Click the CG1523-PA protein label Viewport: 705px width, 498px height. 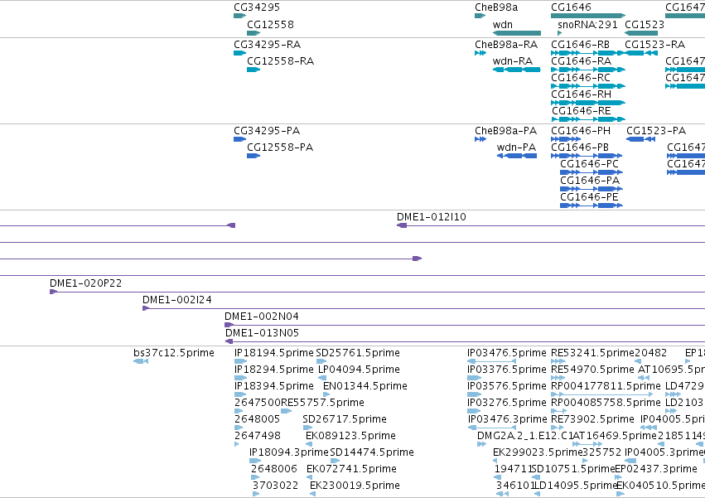pos(656,131)
